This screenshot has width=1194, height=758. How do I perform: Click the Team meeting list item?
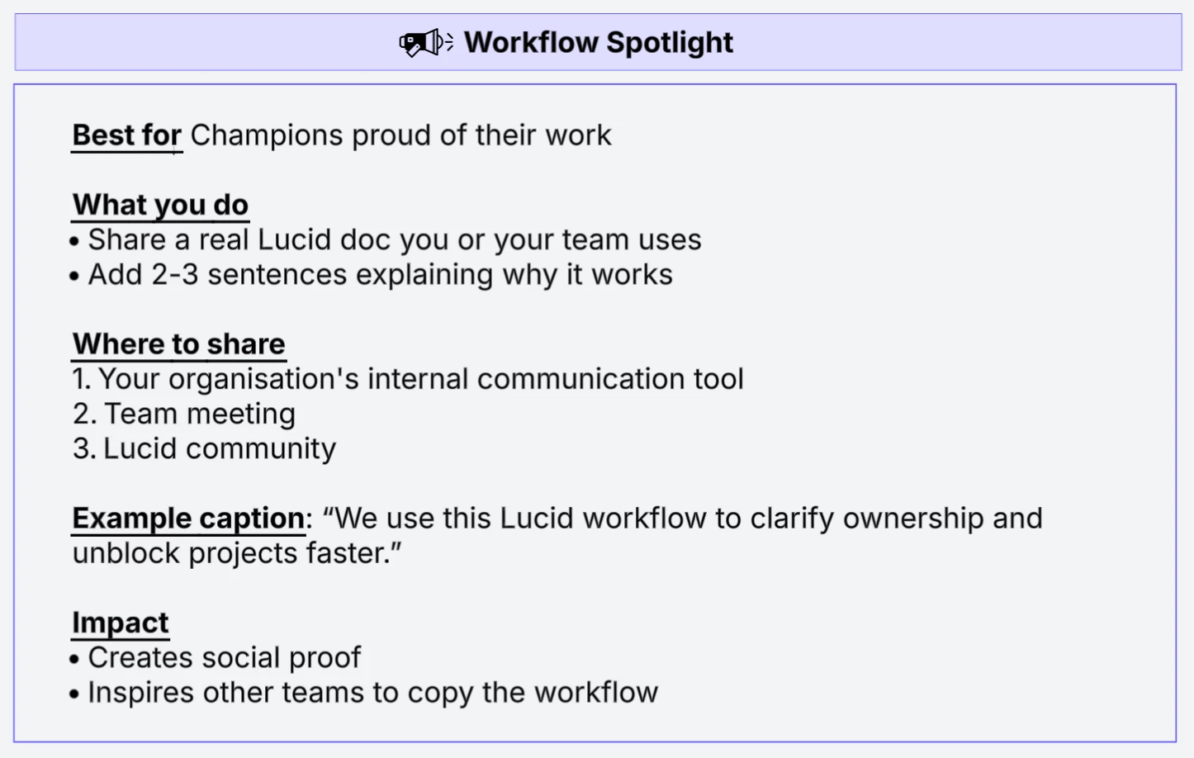click(183, 414)
